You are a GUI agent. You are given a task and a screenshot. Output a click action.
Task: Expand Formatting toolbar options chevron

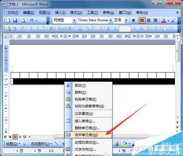click(179, 21)
